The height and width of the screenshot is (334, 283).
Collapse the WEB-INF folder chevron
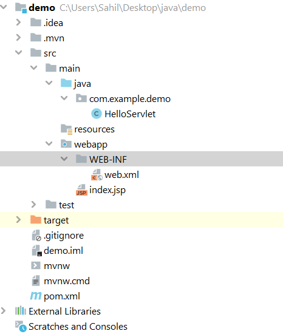64,159
